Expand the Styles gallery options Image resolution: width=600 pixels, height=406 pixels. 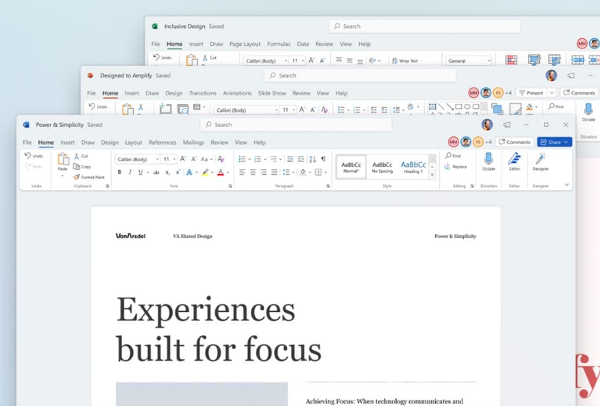(432, 173)
